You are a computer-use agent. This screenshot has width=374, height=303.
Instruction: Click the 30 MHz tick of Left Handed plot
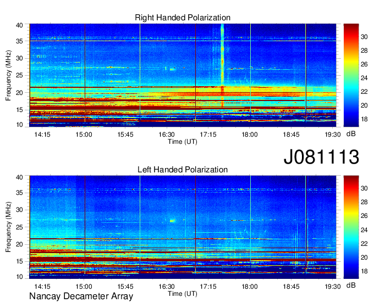point(19,210)
